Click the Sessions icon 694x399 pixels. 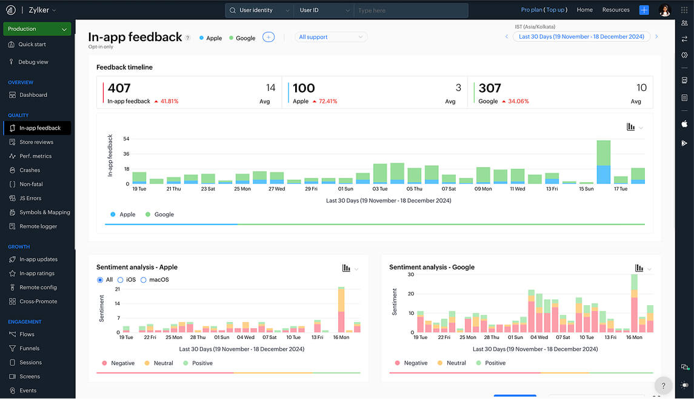coord(12,362)
